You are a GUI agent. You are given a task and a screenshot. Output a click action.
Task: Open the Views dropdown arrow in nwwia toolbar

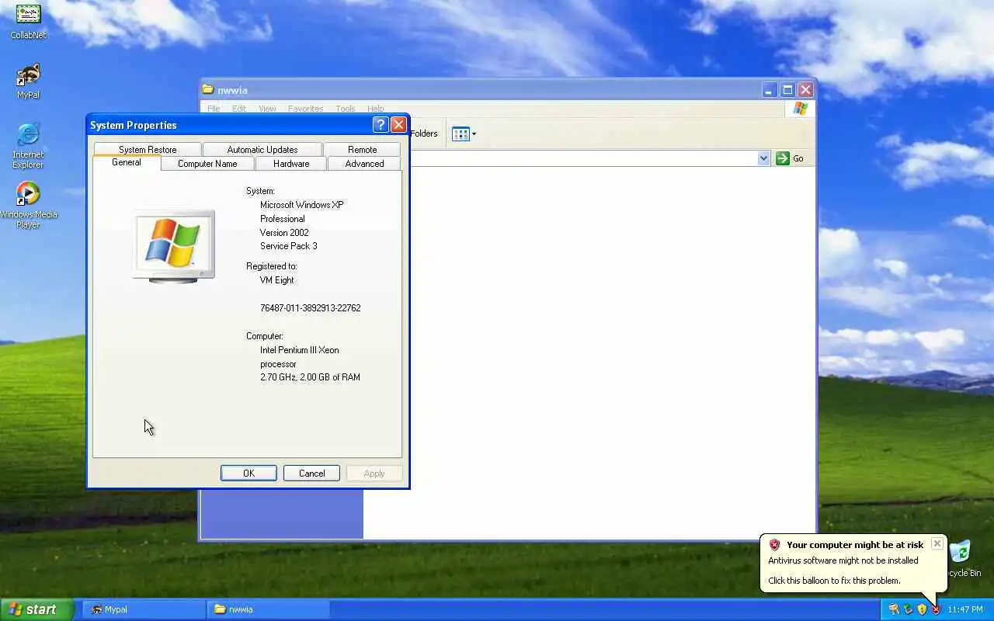pos(474,134)
